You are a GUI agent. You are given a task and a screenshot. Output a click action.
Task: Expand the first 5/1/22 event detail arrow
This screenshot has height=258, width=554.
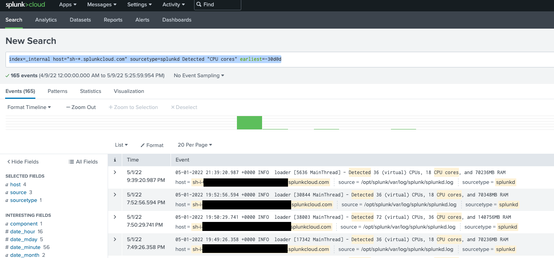pos(114,172)
